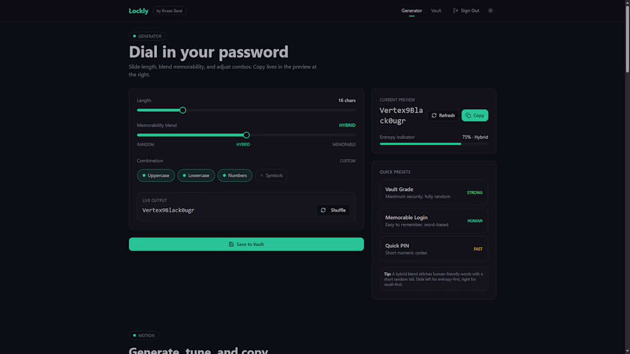Screen dimensions: 630x354
Task: Apply the Memorable Login preset
Action: coord(434,221)
